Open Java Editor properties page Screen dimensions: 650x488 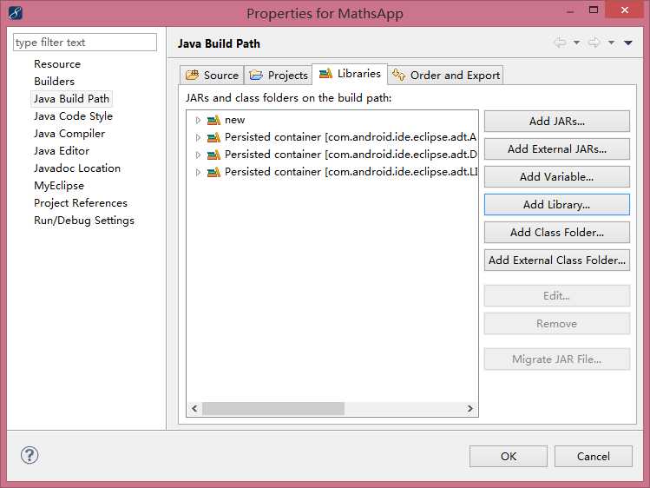click(x=62, y=151)
